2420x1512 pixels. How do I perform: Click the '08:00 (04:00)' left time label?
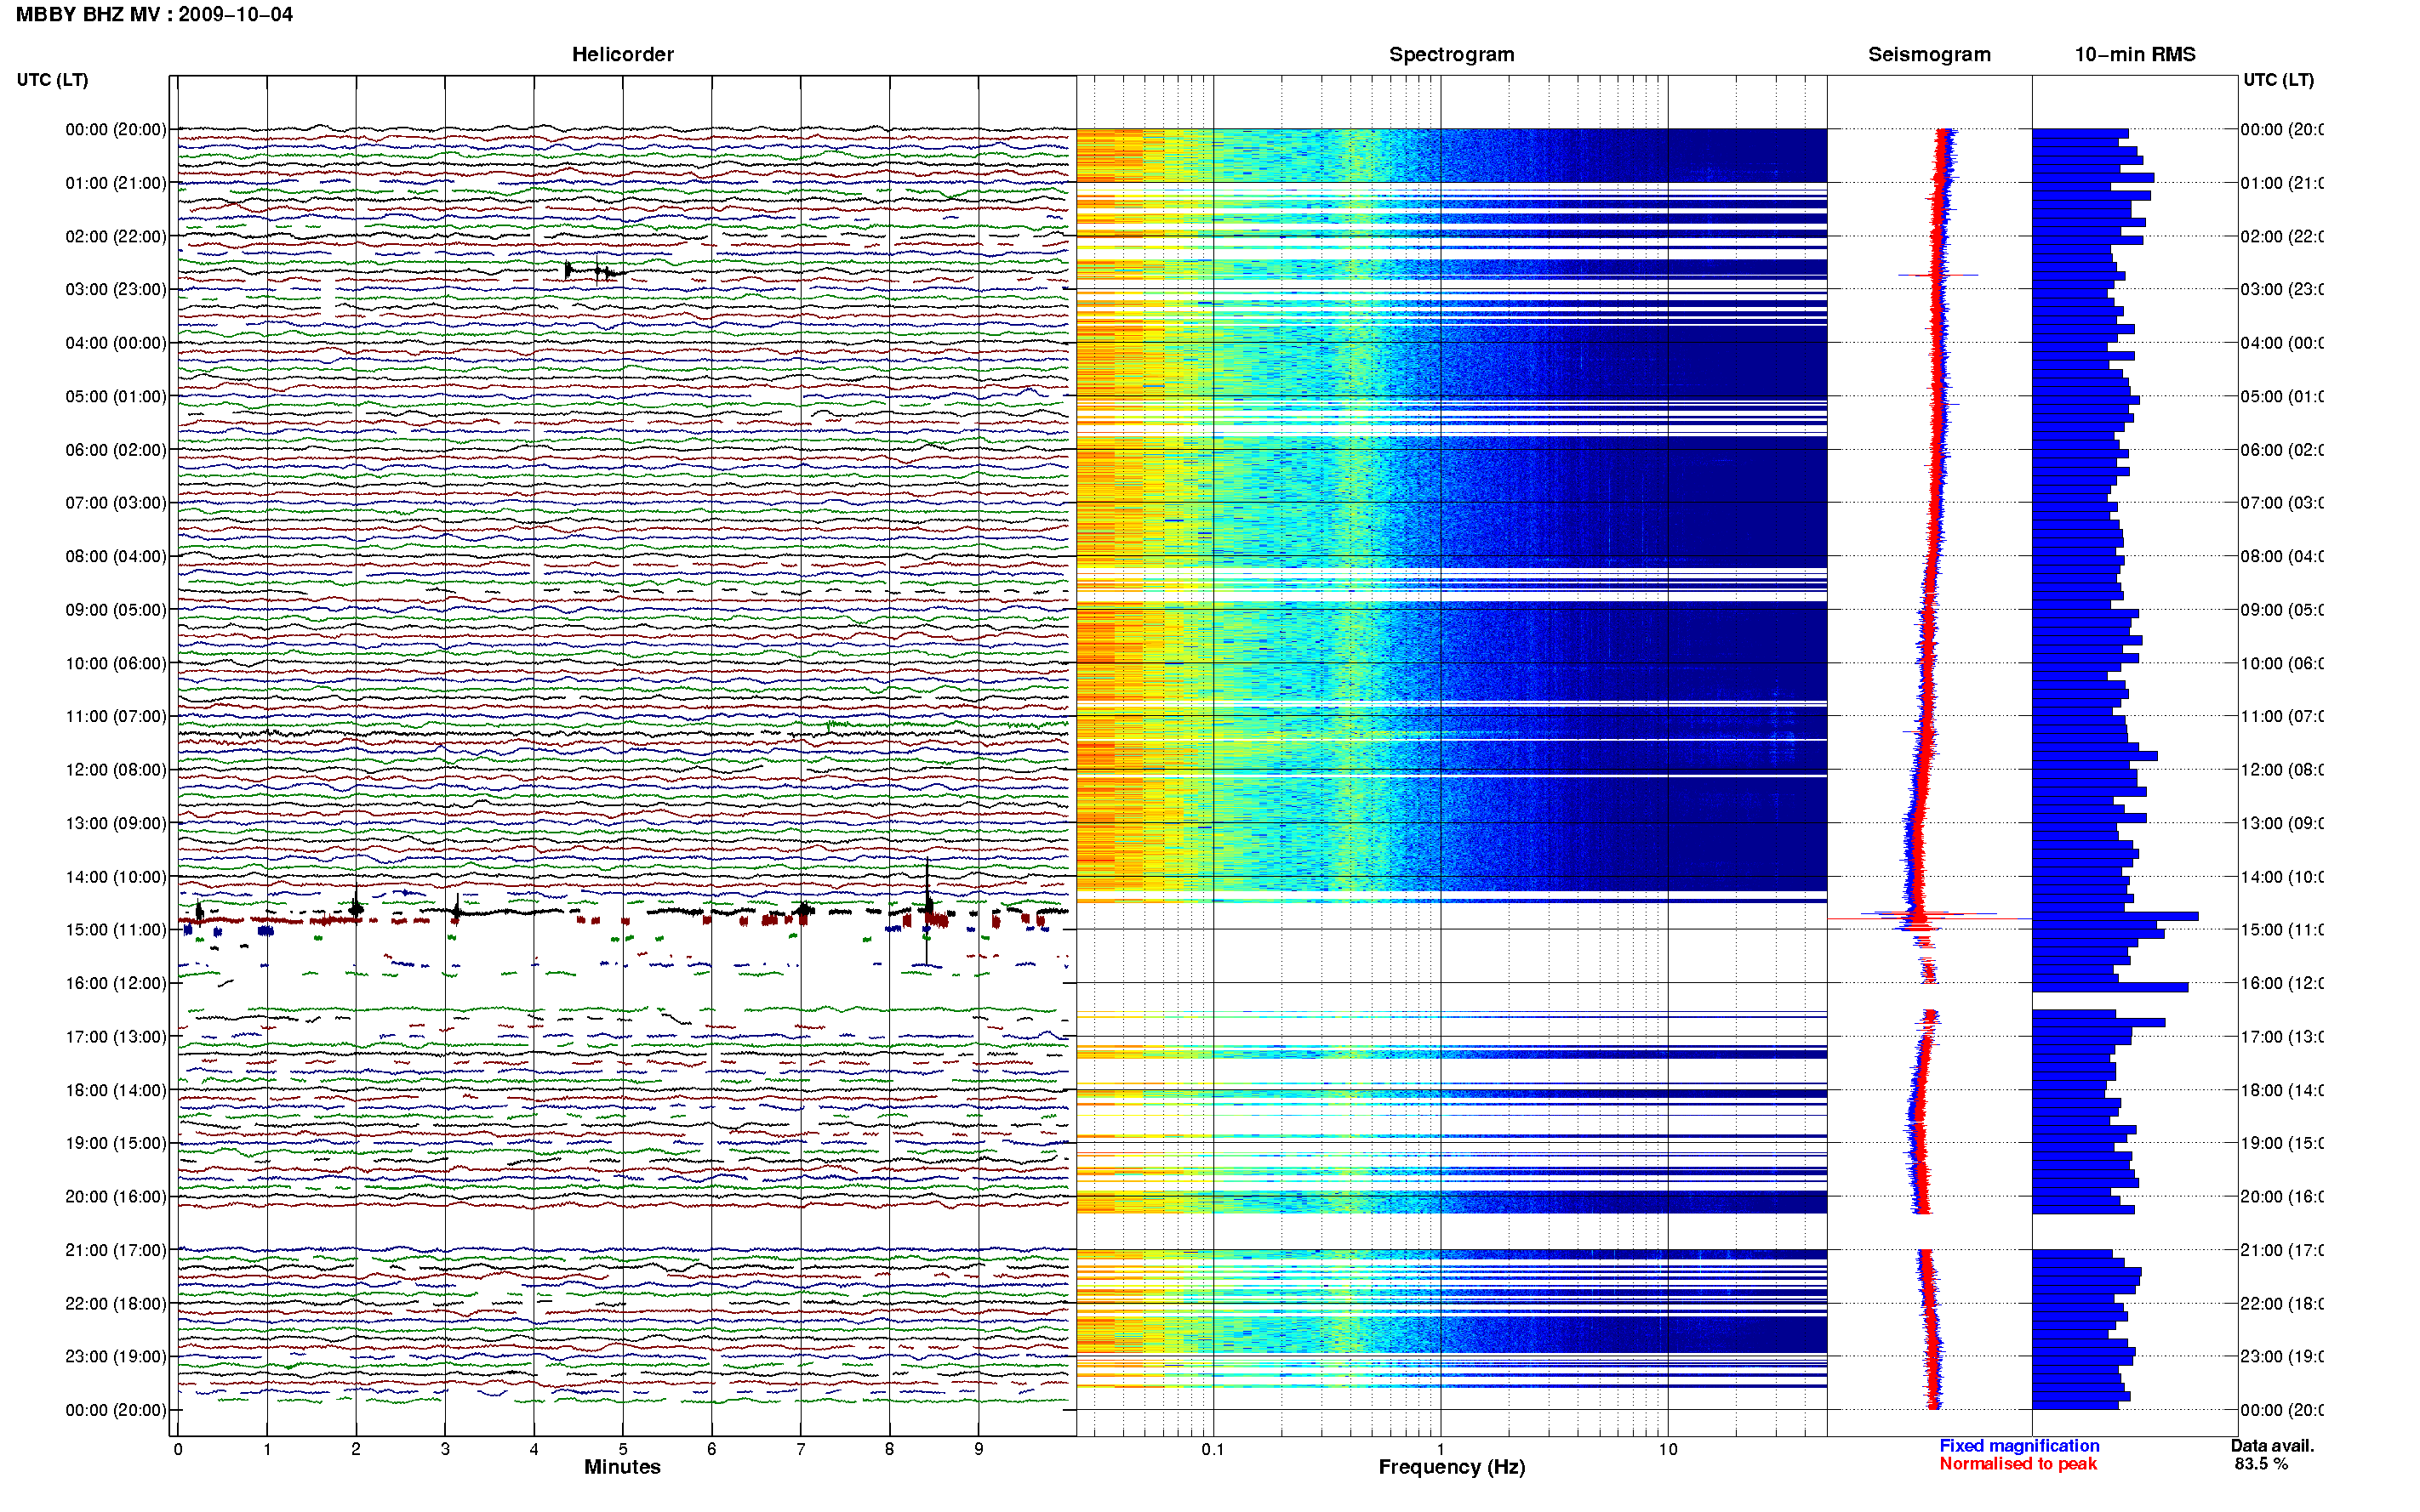pos(116,556)
